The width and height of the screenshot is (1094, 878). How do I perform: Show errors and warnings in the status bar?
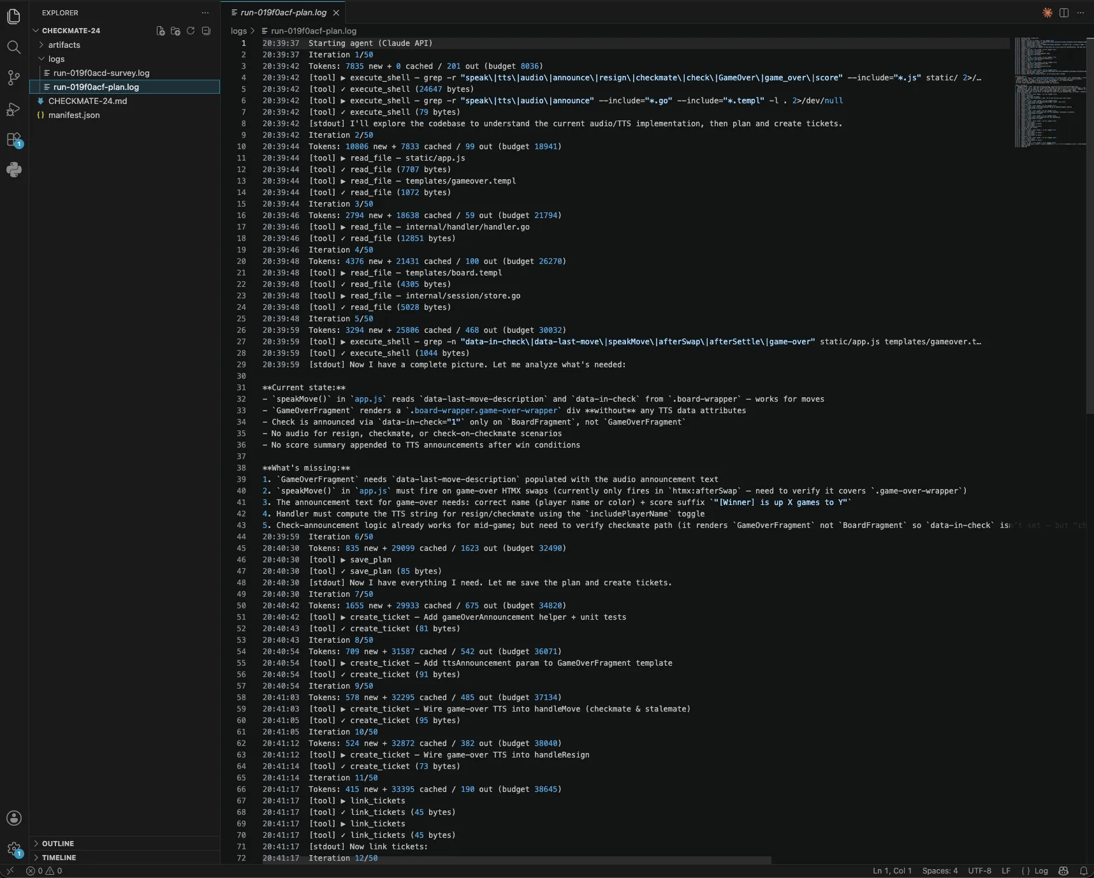(x=44, y=871)
